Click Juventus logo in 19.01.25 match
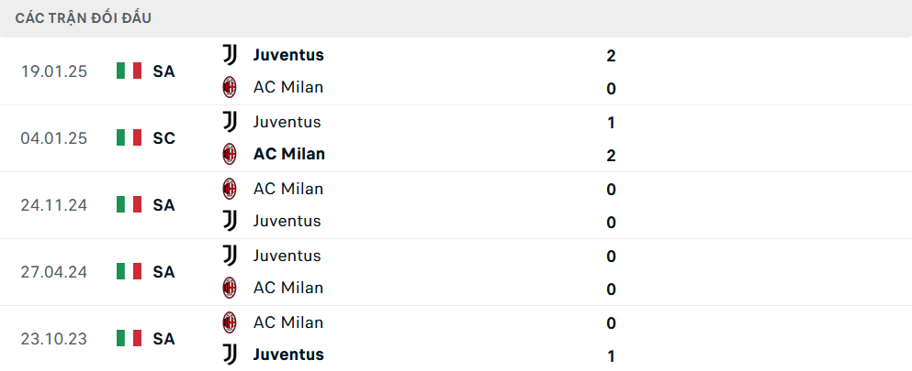912x371 pixels. tap(230, 55)
